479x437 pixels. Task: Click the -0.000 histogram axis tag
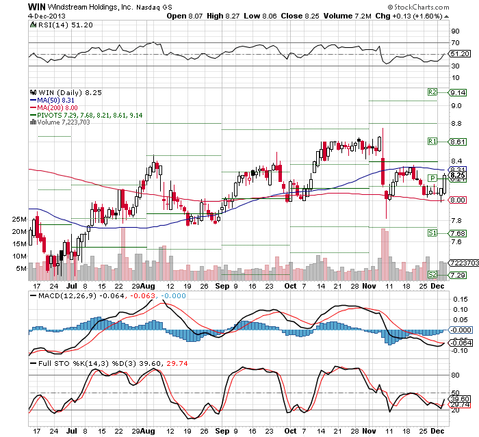461,330
